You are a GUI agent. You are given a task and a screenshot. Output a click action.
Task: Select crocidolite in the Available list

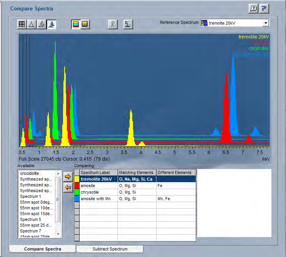point(29,173)
